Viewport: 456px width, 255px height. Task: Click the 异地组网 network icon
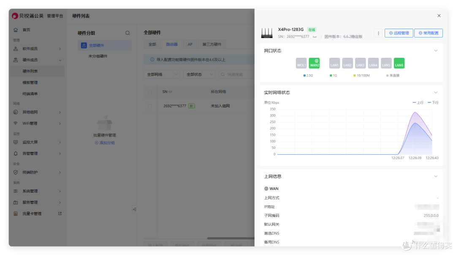tap(16, 112)
